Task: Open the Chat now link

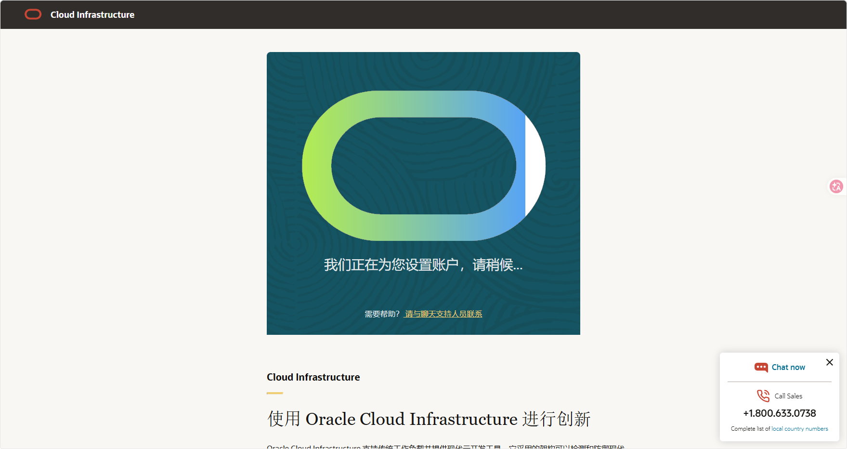Action: [788, 367]
